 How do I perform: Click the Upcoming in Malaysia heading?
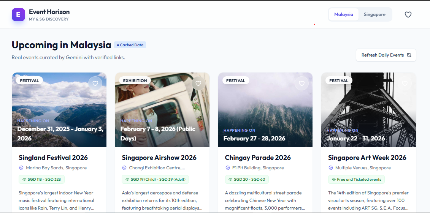[x=62, y=45]
